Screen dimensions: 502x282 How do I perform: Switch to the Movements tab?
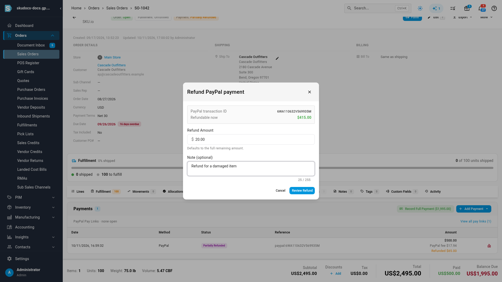click(x=141, y=192)
